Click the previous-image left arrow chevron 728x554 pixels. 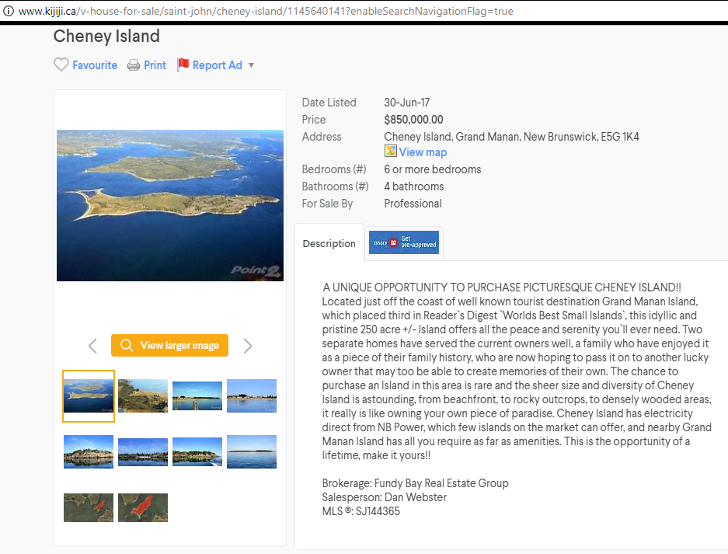pyautogui.click(x=92, y=345)
